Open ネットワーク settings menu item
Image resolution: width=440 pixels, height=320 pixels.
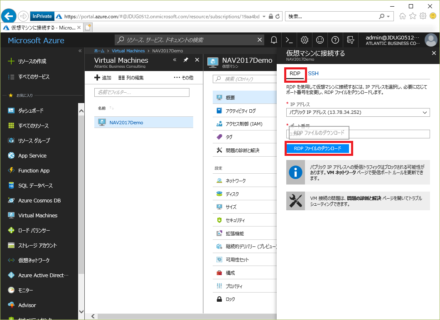coord(235,181)
